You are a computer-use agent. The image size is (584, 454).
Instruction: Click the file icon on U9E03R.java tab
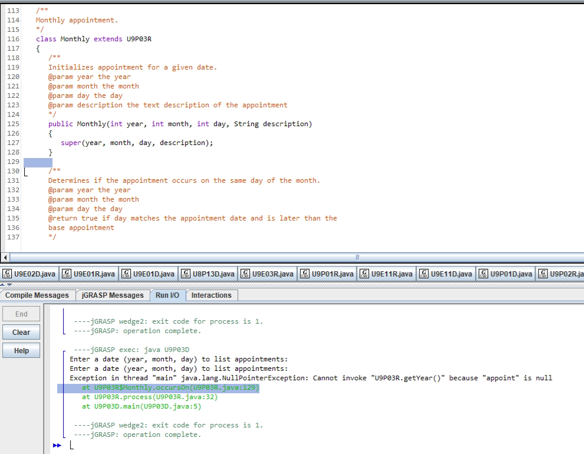[x=245, y=274]
